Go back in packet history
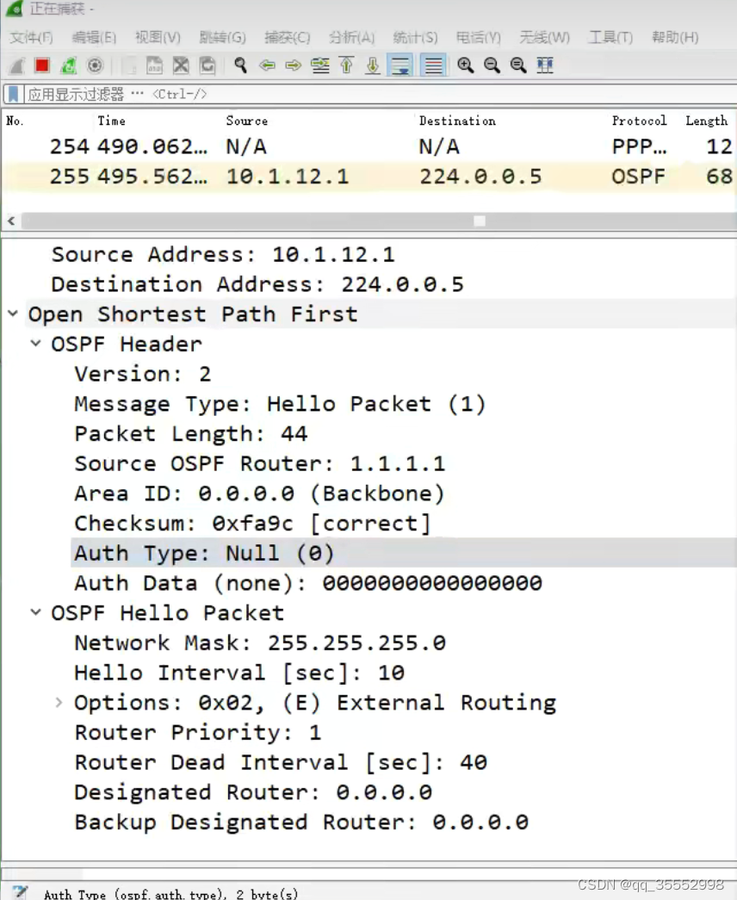This screenshot has height=900, width=737. (268, 65)
